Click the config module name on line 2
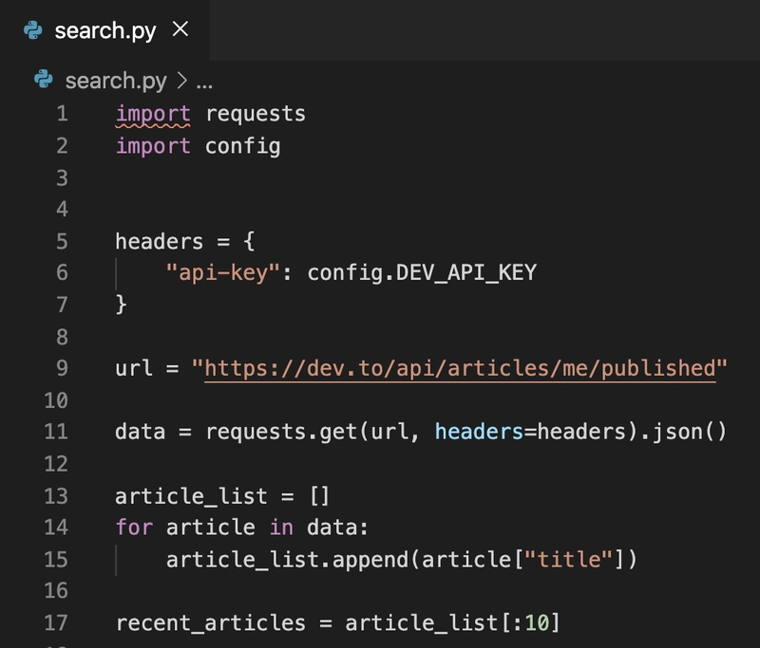760x648 pixels. tap(242, 146)
